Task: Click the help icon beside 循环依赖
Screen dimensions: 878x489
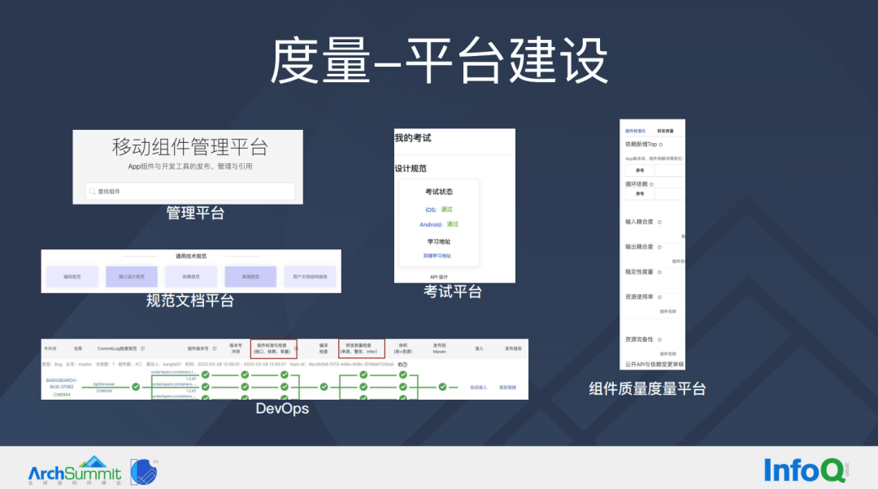Action: pos(650,184)
